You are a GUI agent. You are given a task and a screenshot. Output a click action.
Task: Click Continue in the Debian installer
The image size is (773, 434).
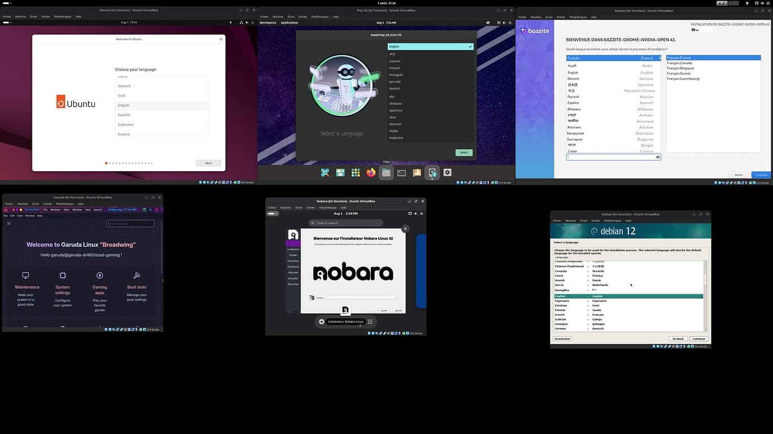tap(699, 339)
